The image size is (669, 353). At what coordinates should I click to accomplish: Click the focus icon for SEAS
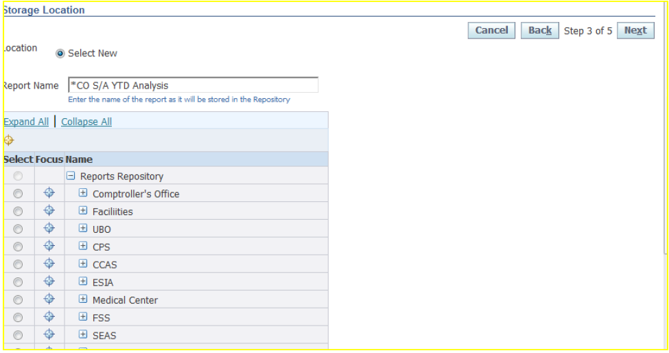point(49,334)
